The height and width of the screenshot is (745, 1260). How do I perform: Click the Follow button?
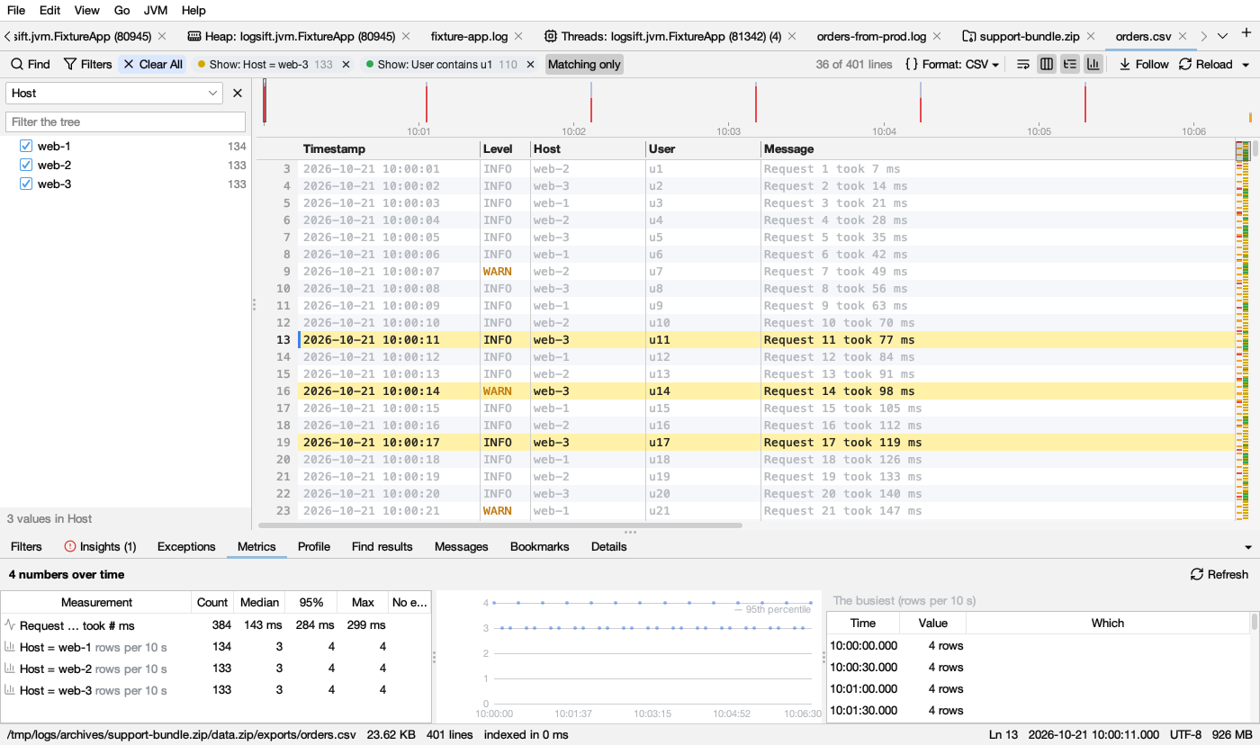[x=1144, y=65]
